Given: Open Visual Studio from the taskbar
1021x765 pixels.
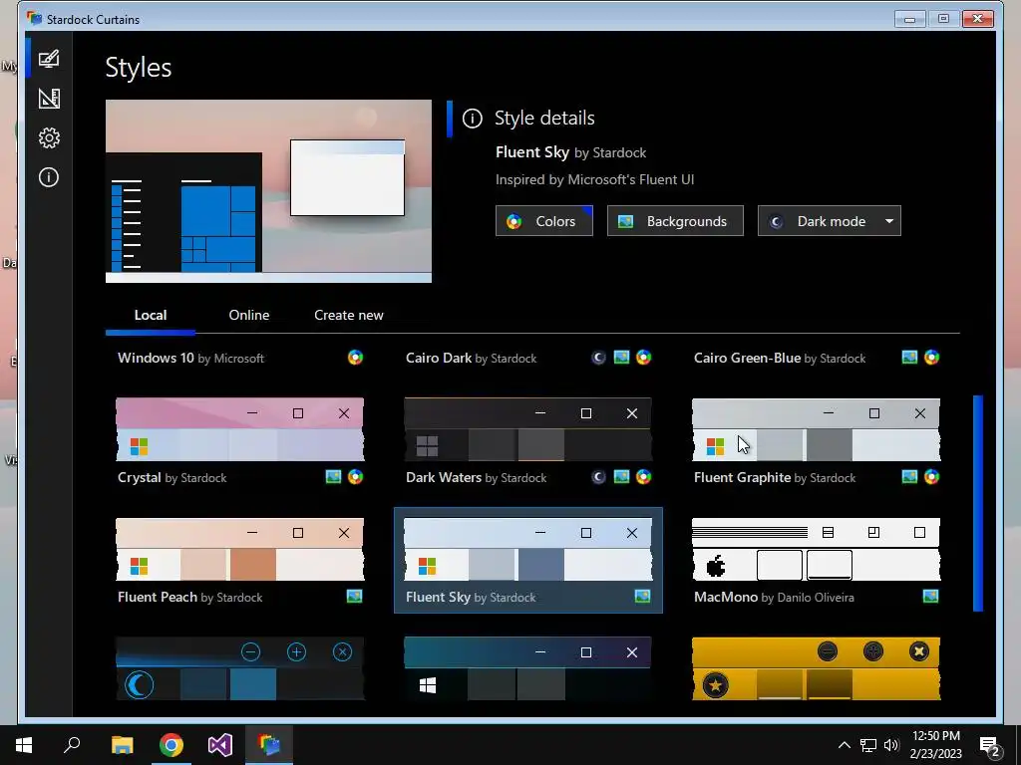Looking at the screenshot, I should [220, 745].
